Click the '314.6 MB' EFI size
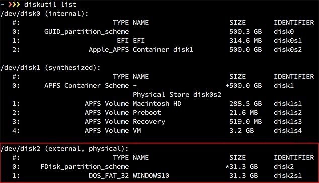Screen dimensions: 319x183 tap(246, 40)
